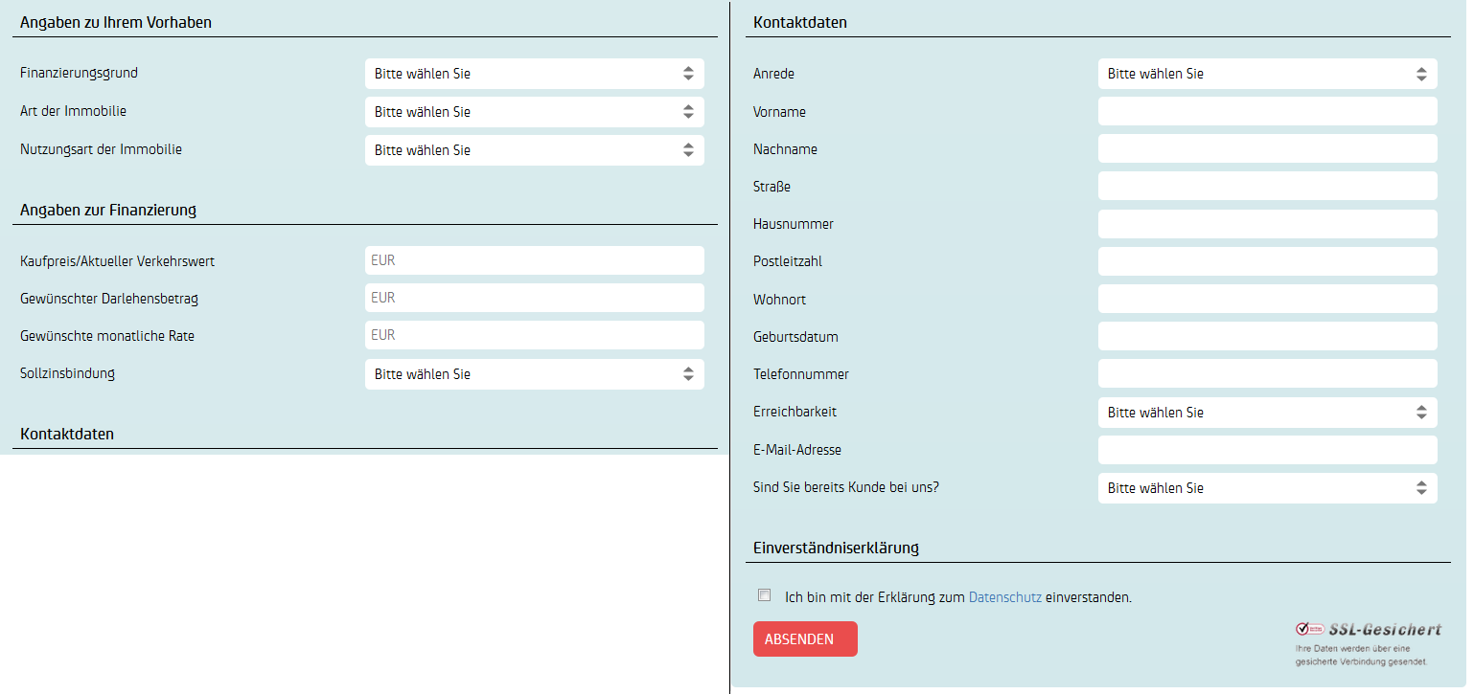Click the 'Geburtsdatum' label
1474x694 pixels.
tap(795, 337)
